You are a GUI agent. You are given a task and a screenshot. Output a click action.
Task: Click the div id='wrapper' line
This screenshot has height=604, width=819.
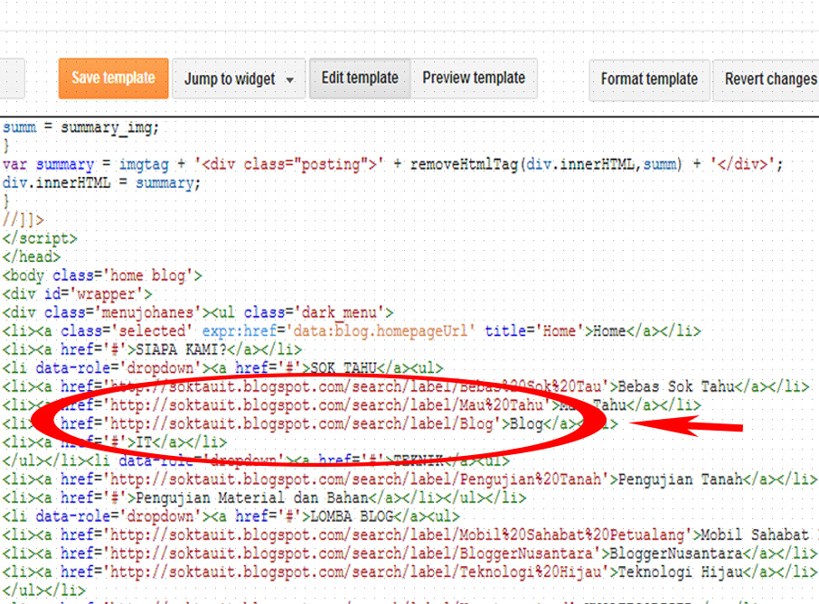pyautogui.click(x=78, y=294)
